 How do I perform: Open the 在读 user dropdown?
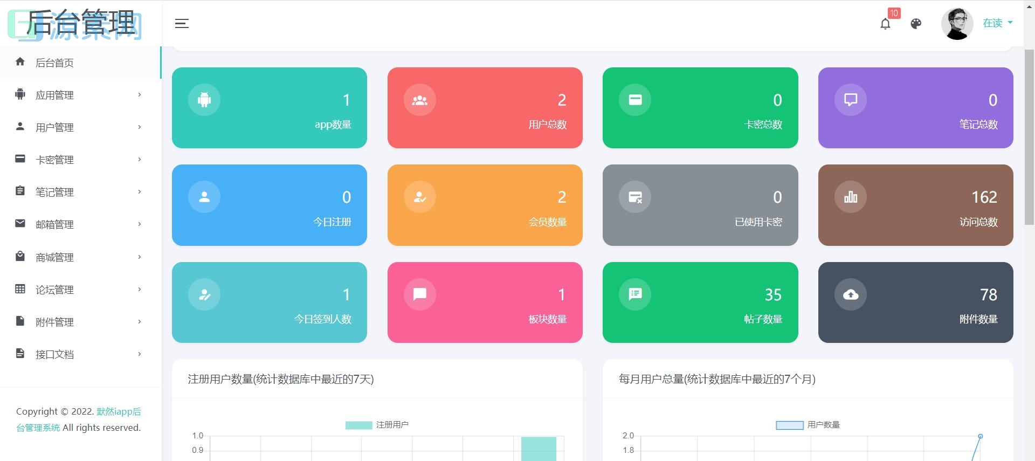click(x=997, y=23)
